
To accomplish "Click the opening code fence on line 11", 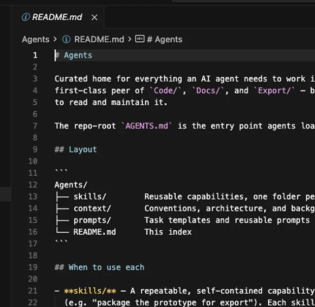I will tap(62, 171).
